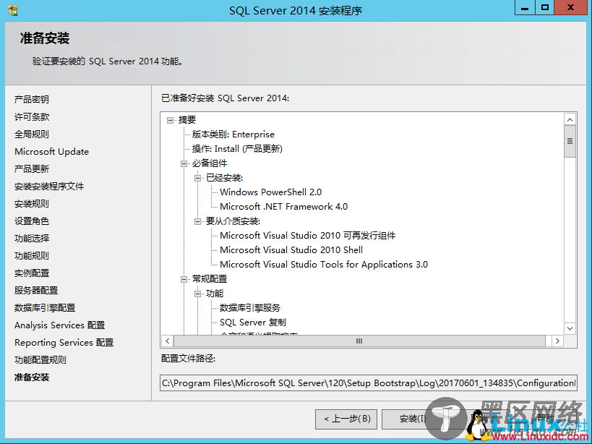Select Microsoft .NET Framework 4.0 row

click(x=283, y=207)
